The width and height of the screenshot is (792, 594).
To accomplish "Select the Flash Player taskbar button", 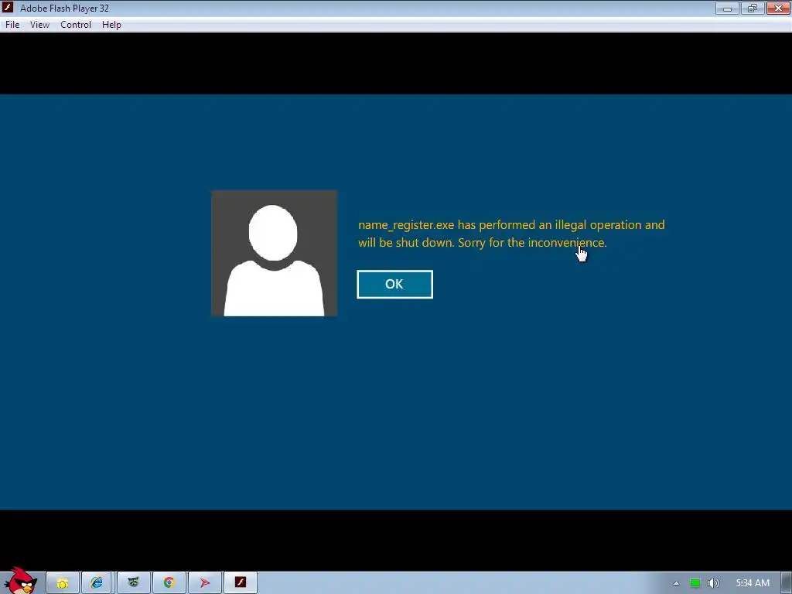I will click(241, 583).
